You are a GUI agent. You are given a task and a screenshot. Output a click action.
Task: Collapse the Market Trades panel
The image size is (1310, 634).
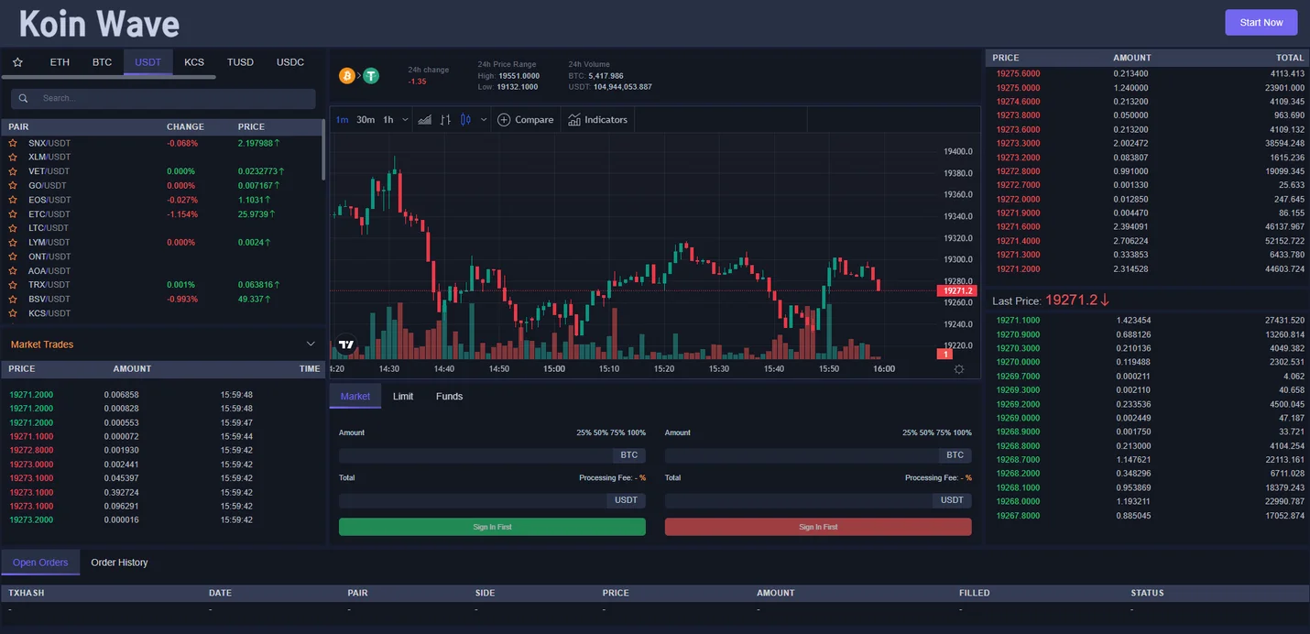click(x=311, y=344)
